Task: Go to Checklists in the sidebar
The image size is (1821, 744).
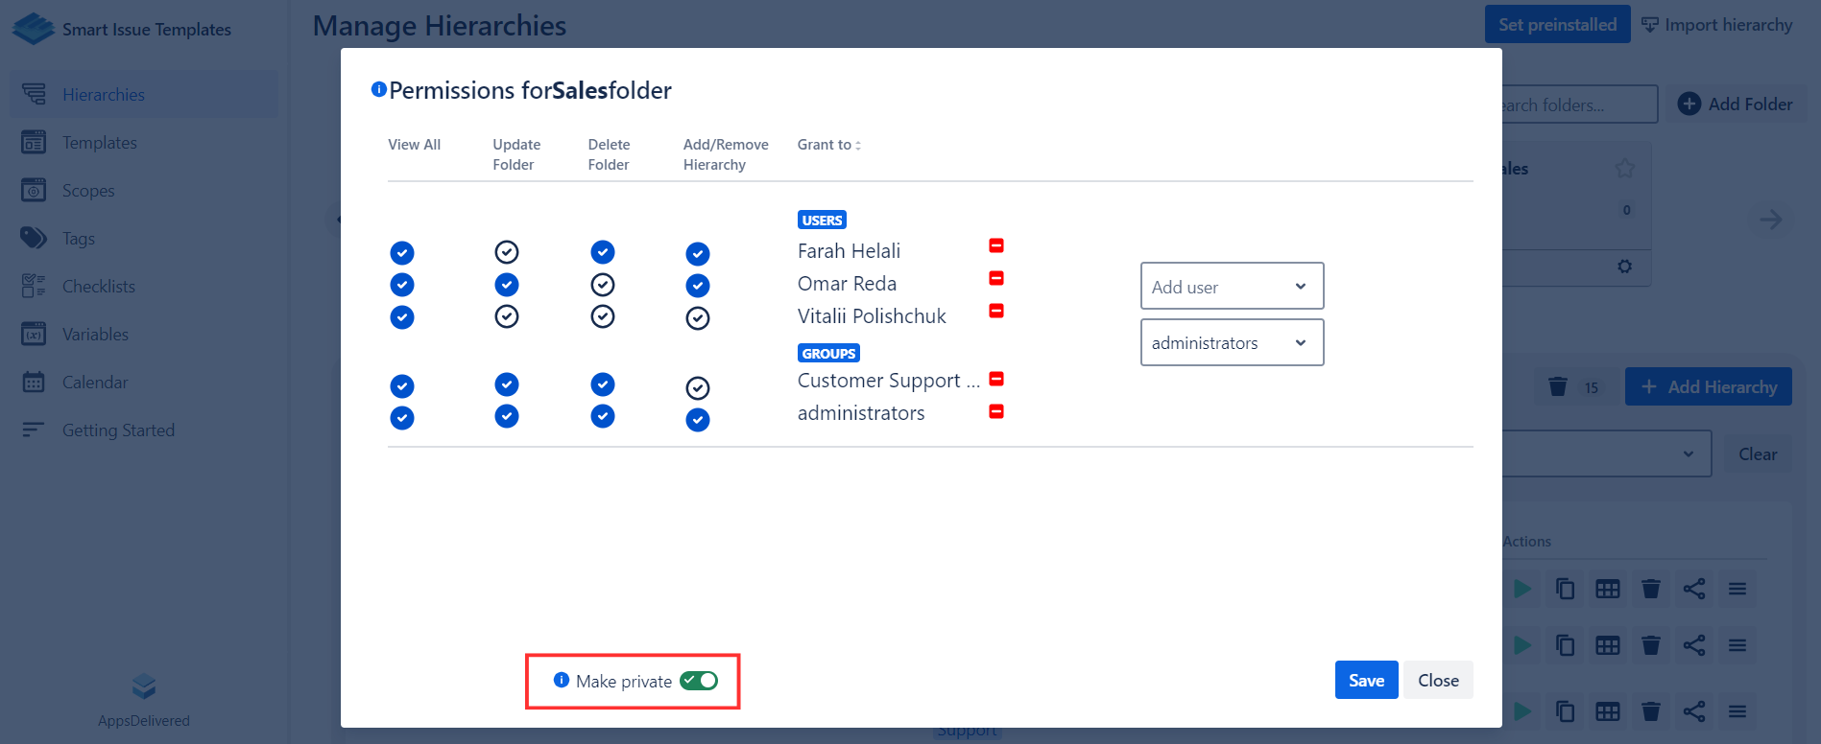Action: pyautogui.click(x=99, y=287)
